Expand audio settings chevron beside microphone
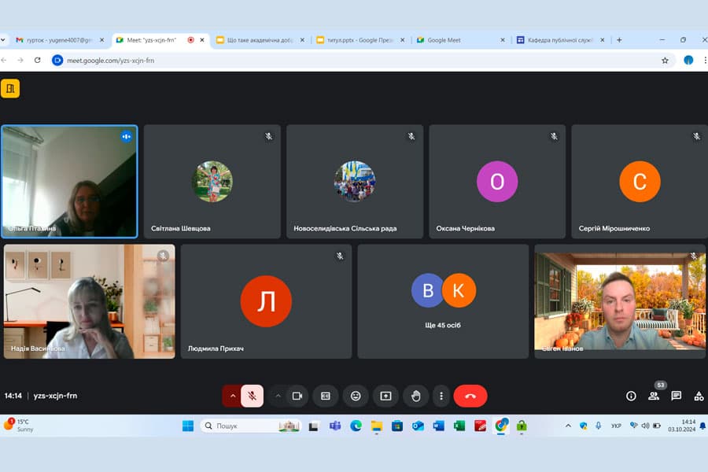The width and height of the screenshot is (708, 472). coord(233,396)
